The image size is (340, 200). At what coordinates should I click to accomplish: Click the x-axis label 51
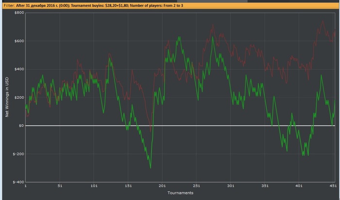pyautogui.click(x=60, y=186)
